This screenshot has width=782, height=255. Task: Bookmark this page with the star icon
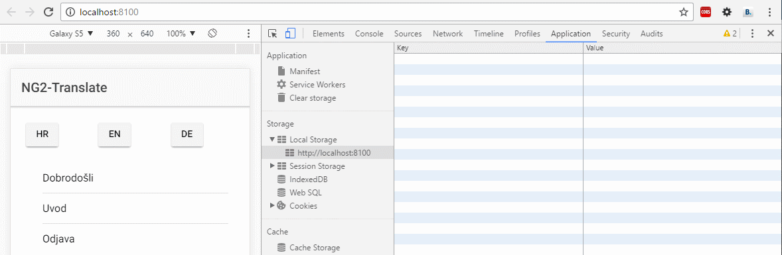coord(683,12)
